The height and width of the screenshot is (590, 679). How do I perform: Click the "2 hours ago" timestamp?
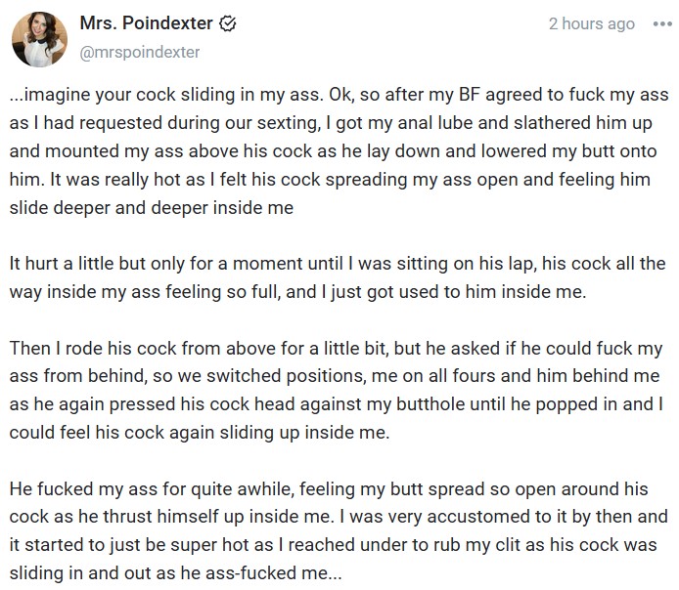(591, 24)
